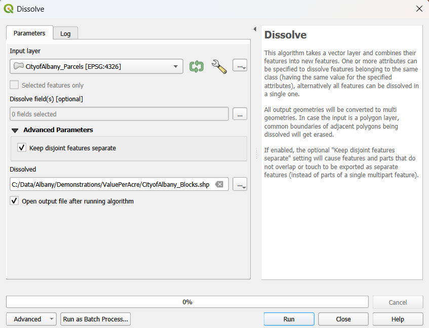Open the Advanced button dropdown menu

(51, 319)
